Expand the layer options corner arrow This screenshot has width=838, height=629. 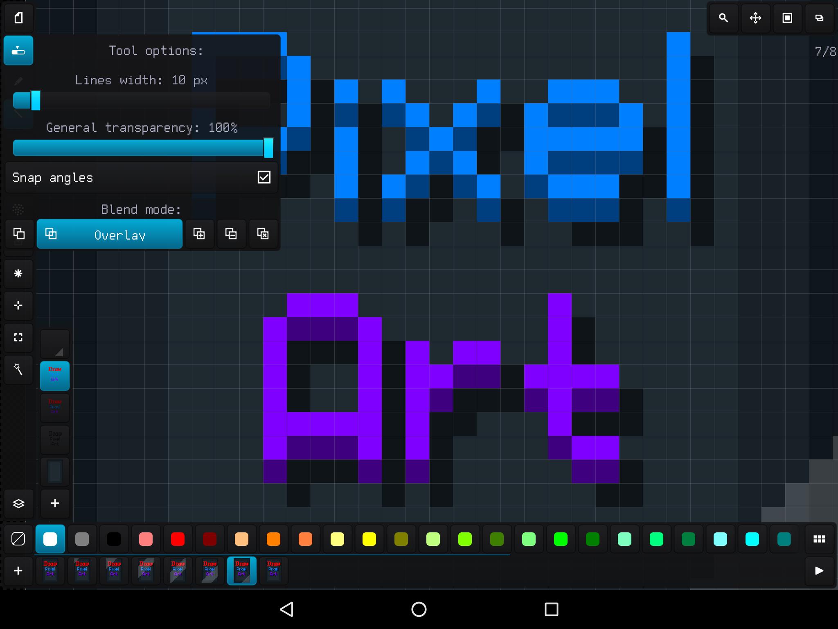(x=55, y=344)
